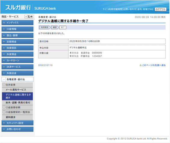The width and height of the screenshot is (170, 143).
Task: Click the double-chevron icon beside インデックス
Action: (4, 23)
